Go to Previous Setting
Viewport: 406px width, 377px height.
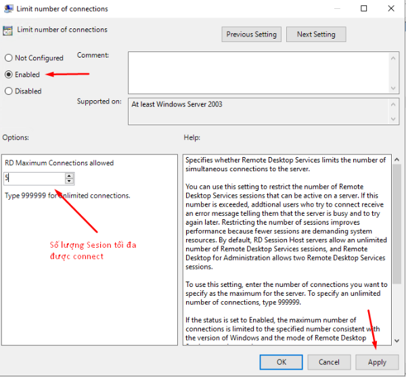pyautogui.click(x=251, y=34)
